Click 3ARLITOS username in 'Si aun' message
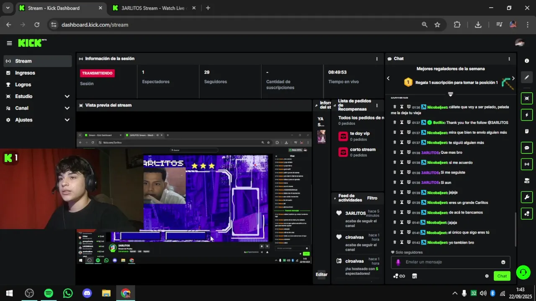536x301 pixels. pos(430,183)
